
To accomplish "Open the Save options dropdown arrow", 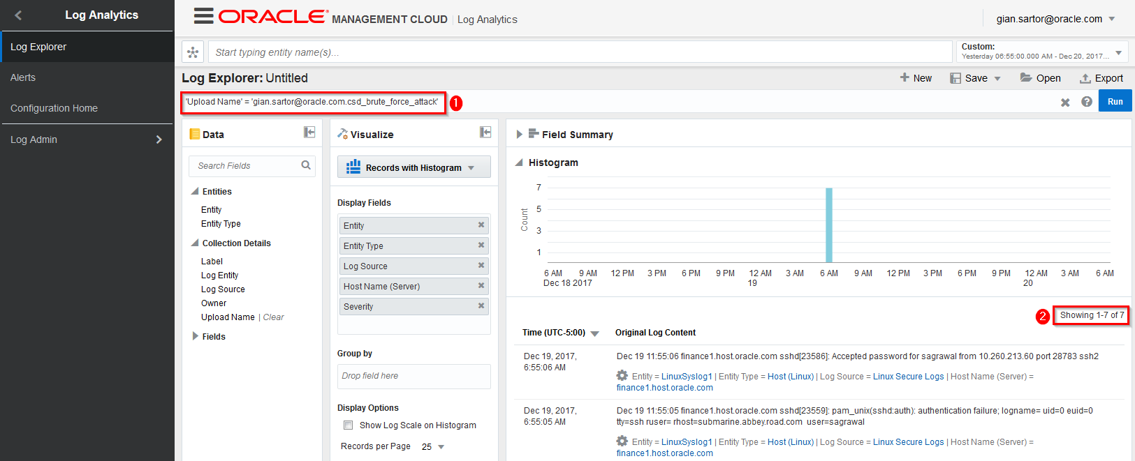I will (x=997, y=79).
